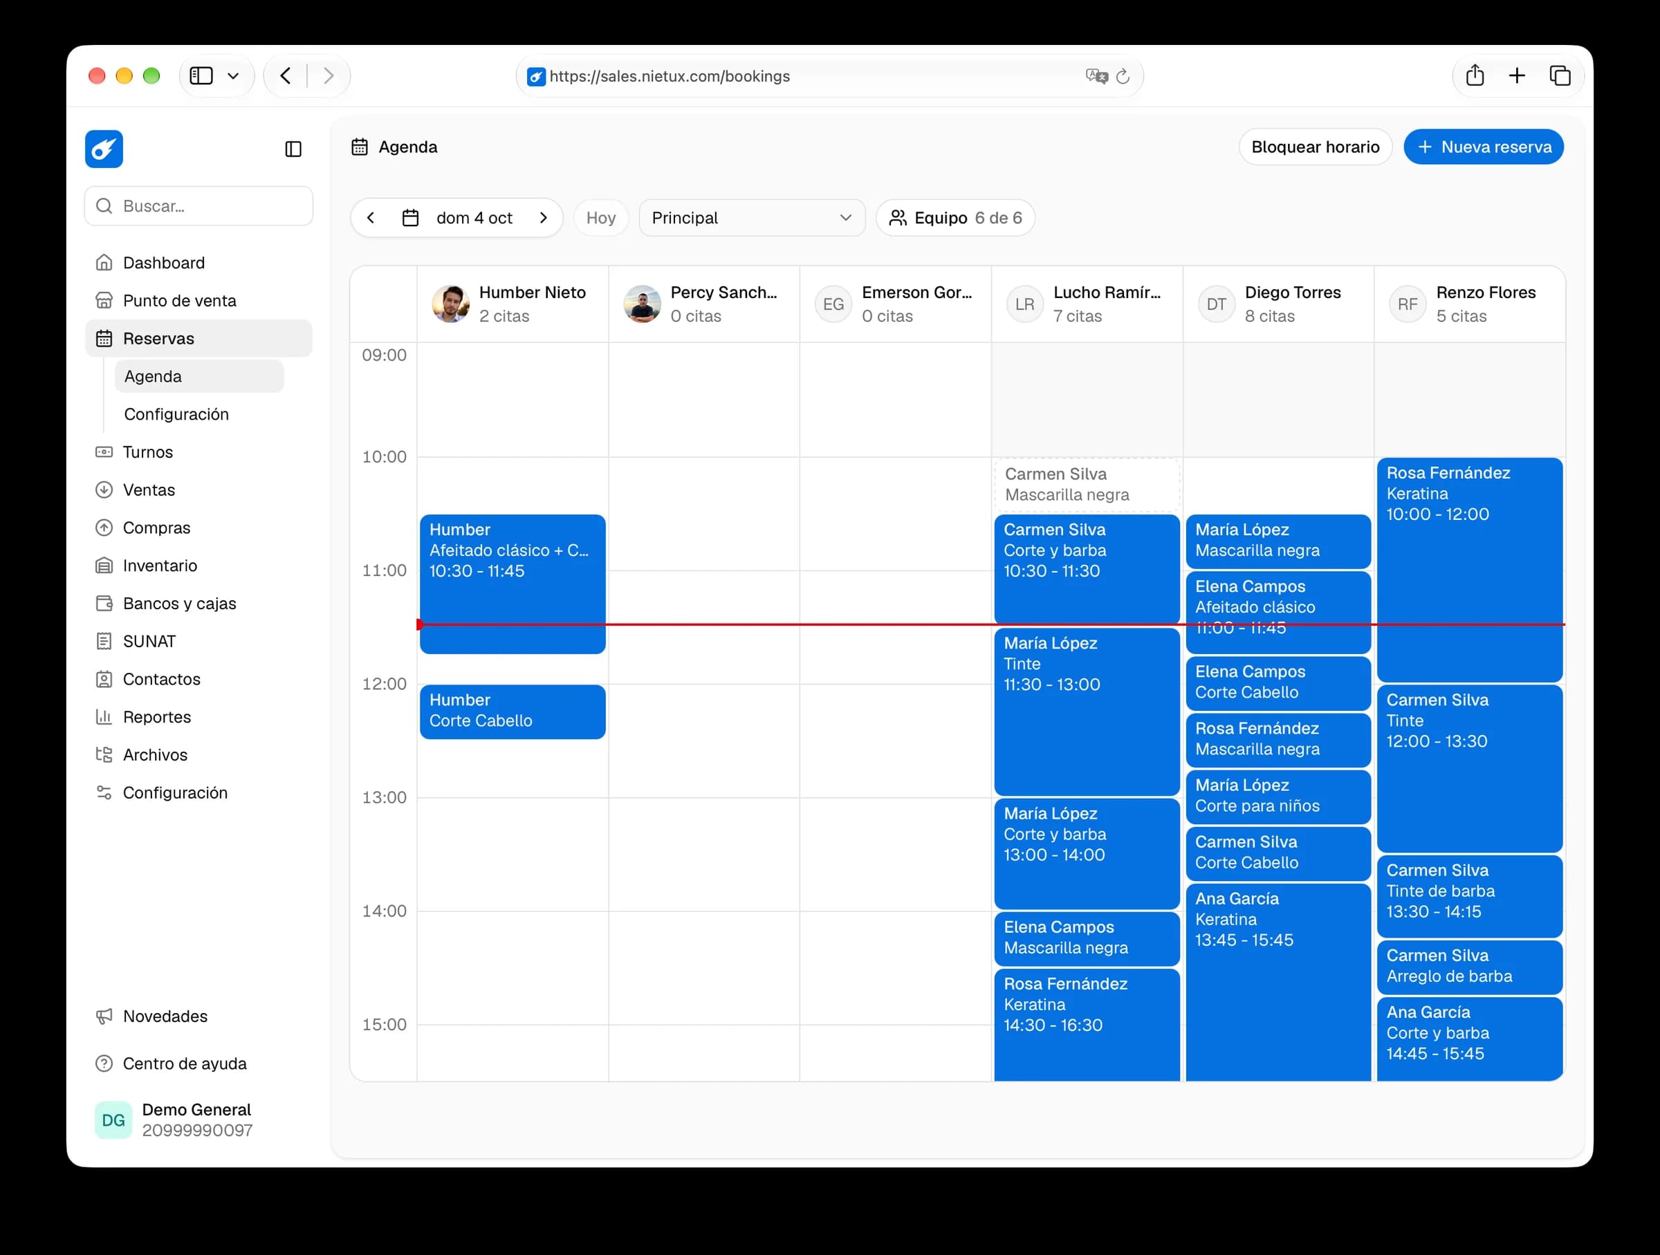Image resolution: width=1660 pixels, height=1255 pixels.
Task: Open Turnos from sidebar
Action: [x=199, y=452]
